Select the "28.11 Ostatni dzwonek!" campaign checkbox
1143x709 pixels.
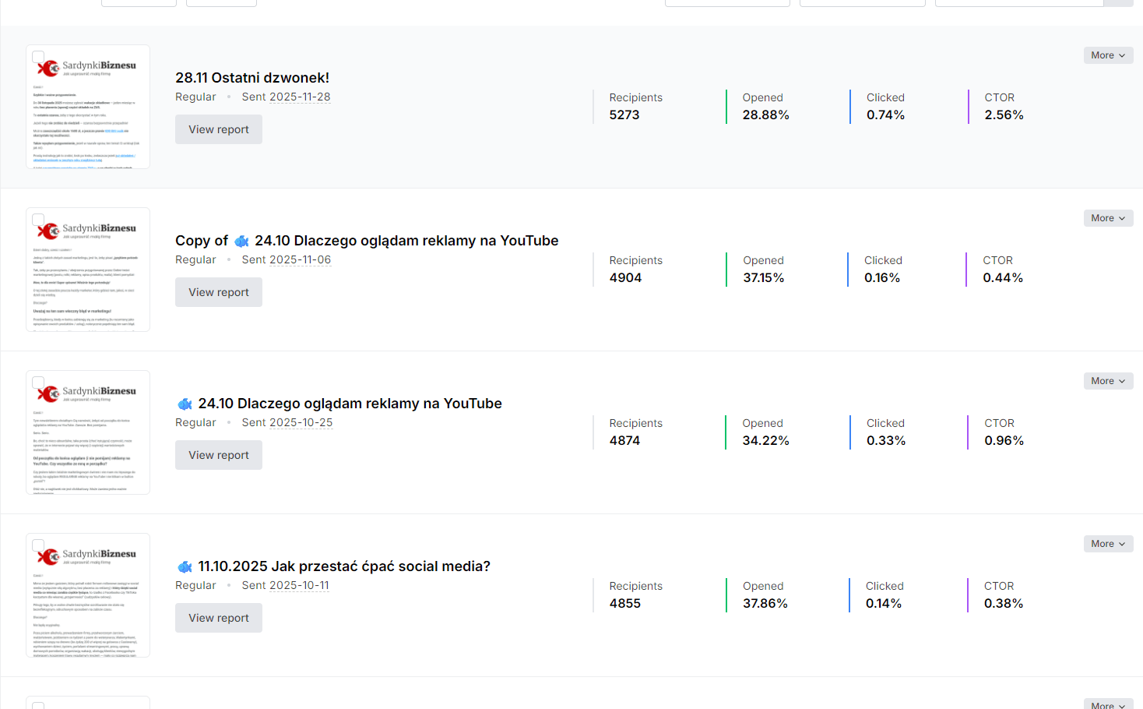(38, 57)
